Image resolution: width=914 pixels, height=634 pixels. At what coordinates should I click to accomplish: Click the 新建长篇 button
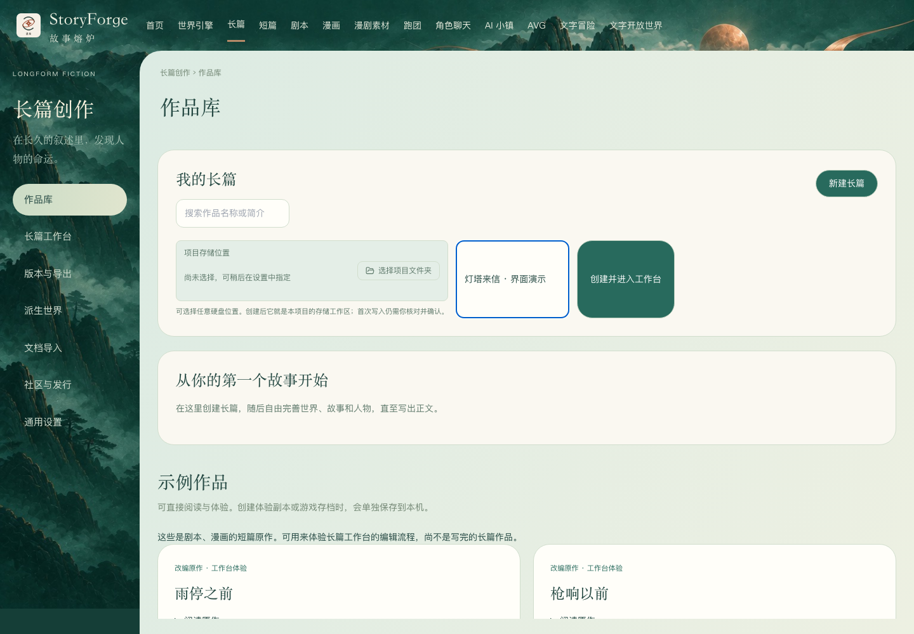pyautogui.click(x=847, y=183)
